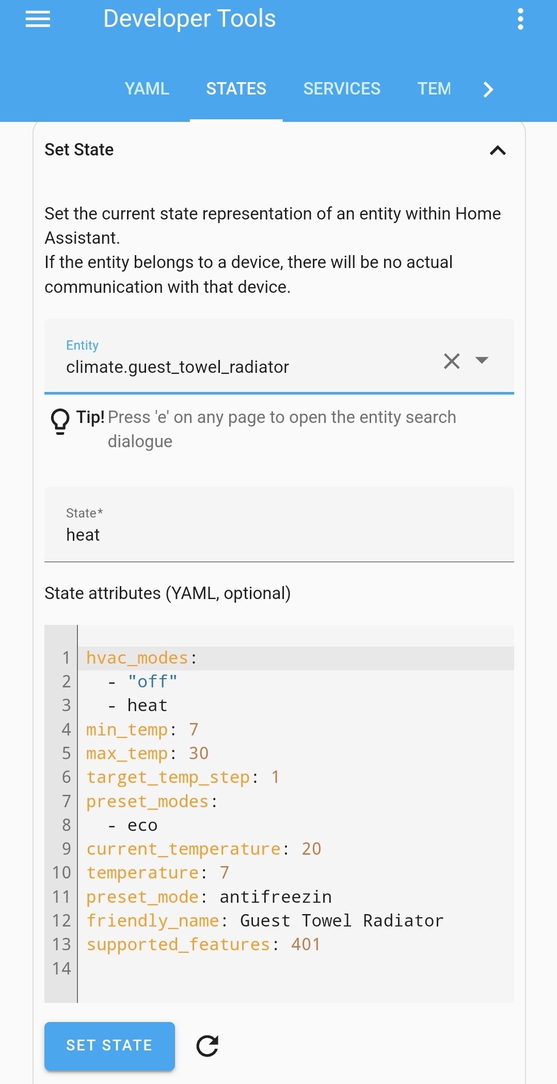Screen dimensions: 557x1084
Task: Click the lightbulb tip icon
Action: (x=60, y=421)
